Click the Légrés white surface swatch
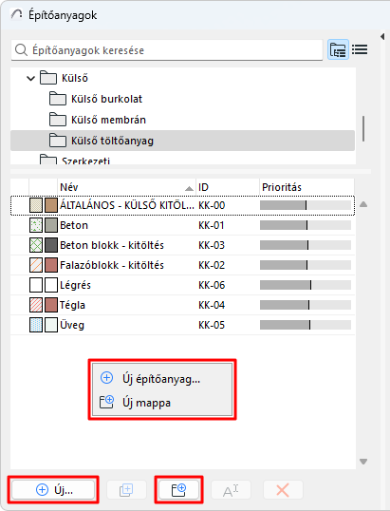Viewport: 390px width, 511px height. coord(51,285)
